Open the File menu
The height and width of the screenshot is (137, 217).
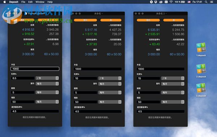pyautogui.click(x=23, y=2)
